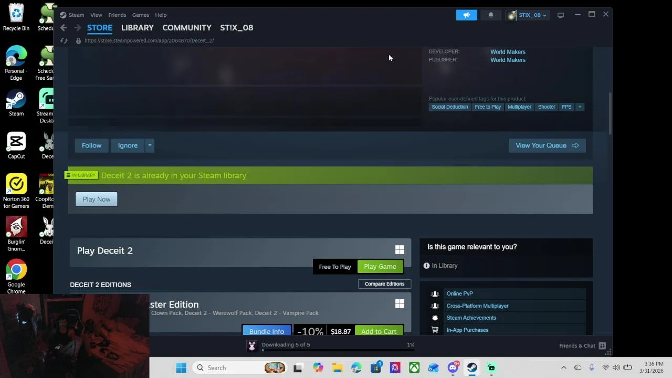
Task: Click the taskbar Search box
Action: coord(240,367)
